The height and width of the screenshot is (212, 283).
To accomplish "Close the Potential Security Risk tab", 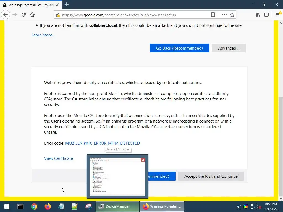I will [x=57, y=5].
